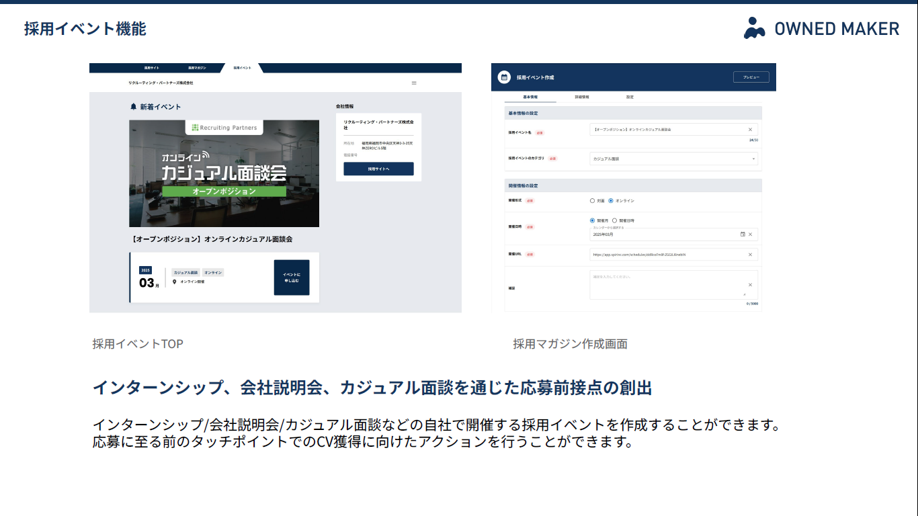Click the bell icon beside 新着イベント
Viewport: 918px width, 516px height.
click(x=134, y=107)
